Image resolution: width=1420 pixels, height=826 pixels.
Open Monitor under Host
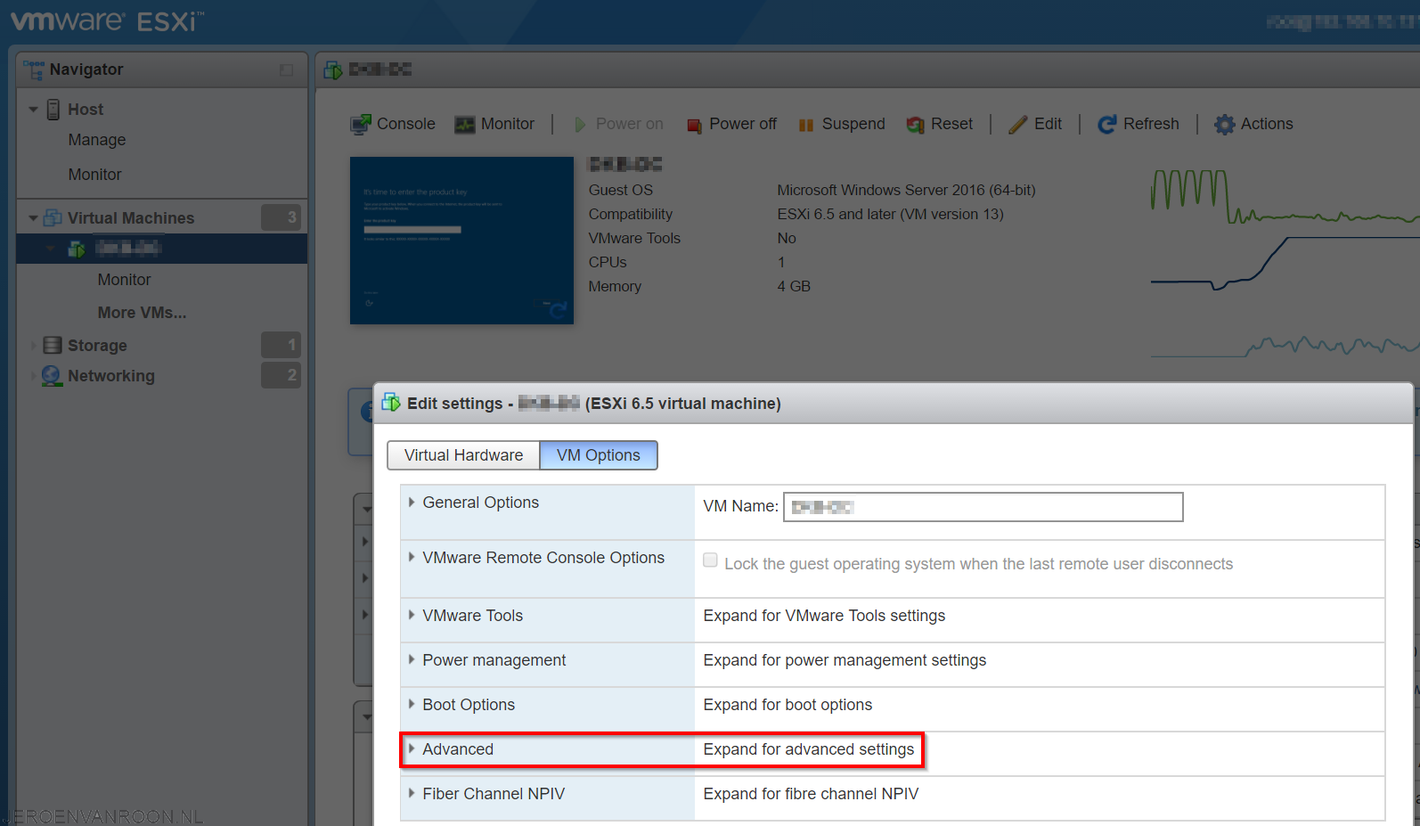click(95, 175)
